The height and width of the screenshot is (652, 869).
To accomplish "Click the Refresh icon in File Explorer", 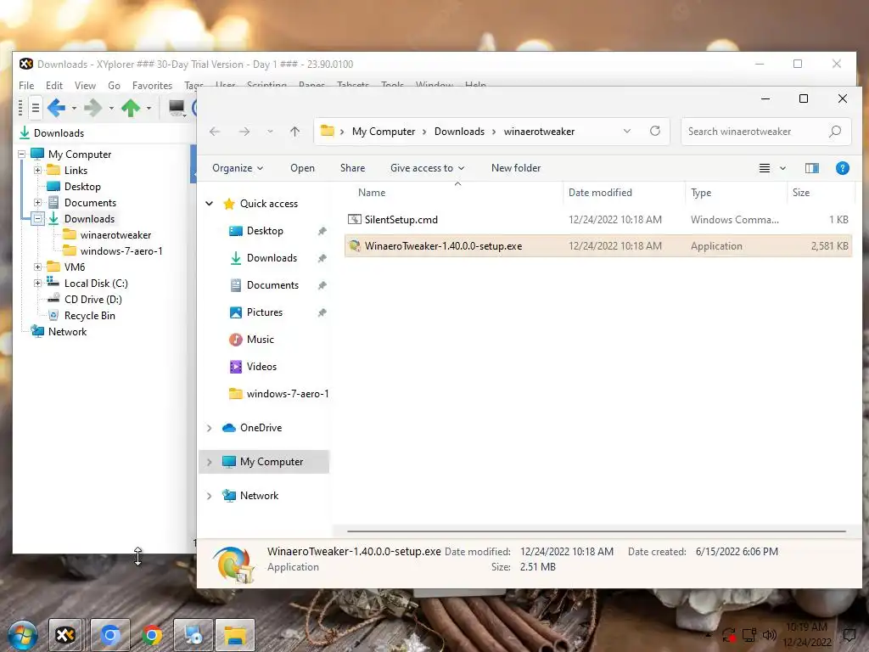I will [655, 131].
